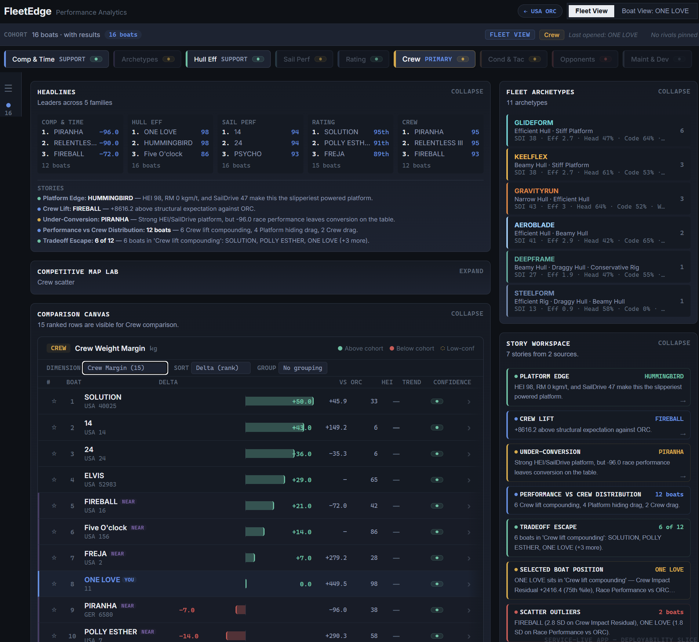Click SOLUTION's +50.0 delta bar
Image resolution: width=699 pixels, height=642 pixels.
pos(279,401)
